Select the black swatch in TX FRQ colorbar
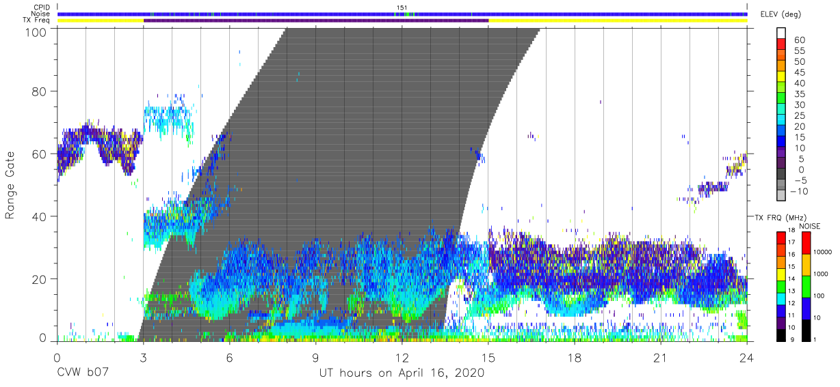 tap(781, 334)
